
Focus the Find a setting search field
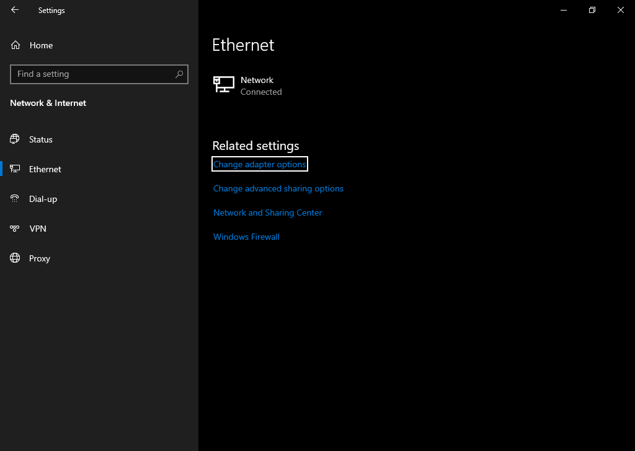pyautogui.click(x=93, y=74)
